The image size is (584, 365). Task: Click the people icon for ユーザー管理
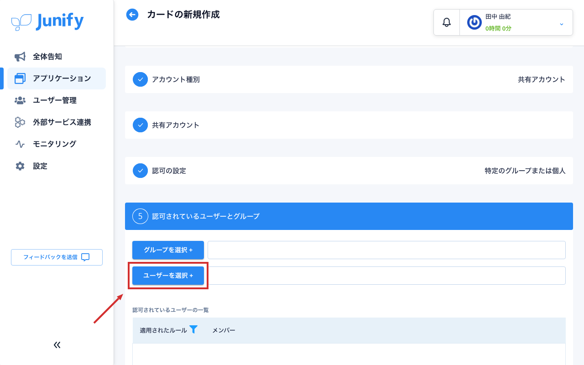(x=20, y=100)
